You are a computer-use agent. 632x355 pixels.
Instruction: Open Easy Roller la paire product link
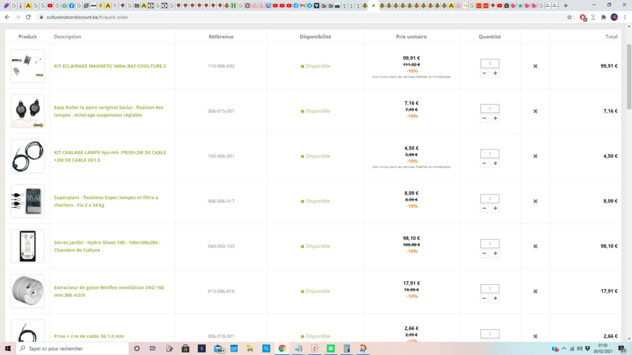(x=109, y=111)
